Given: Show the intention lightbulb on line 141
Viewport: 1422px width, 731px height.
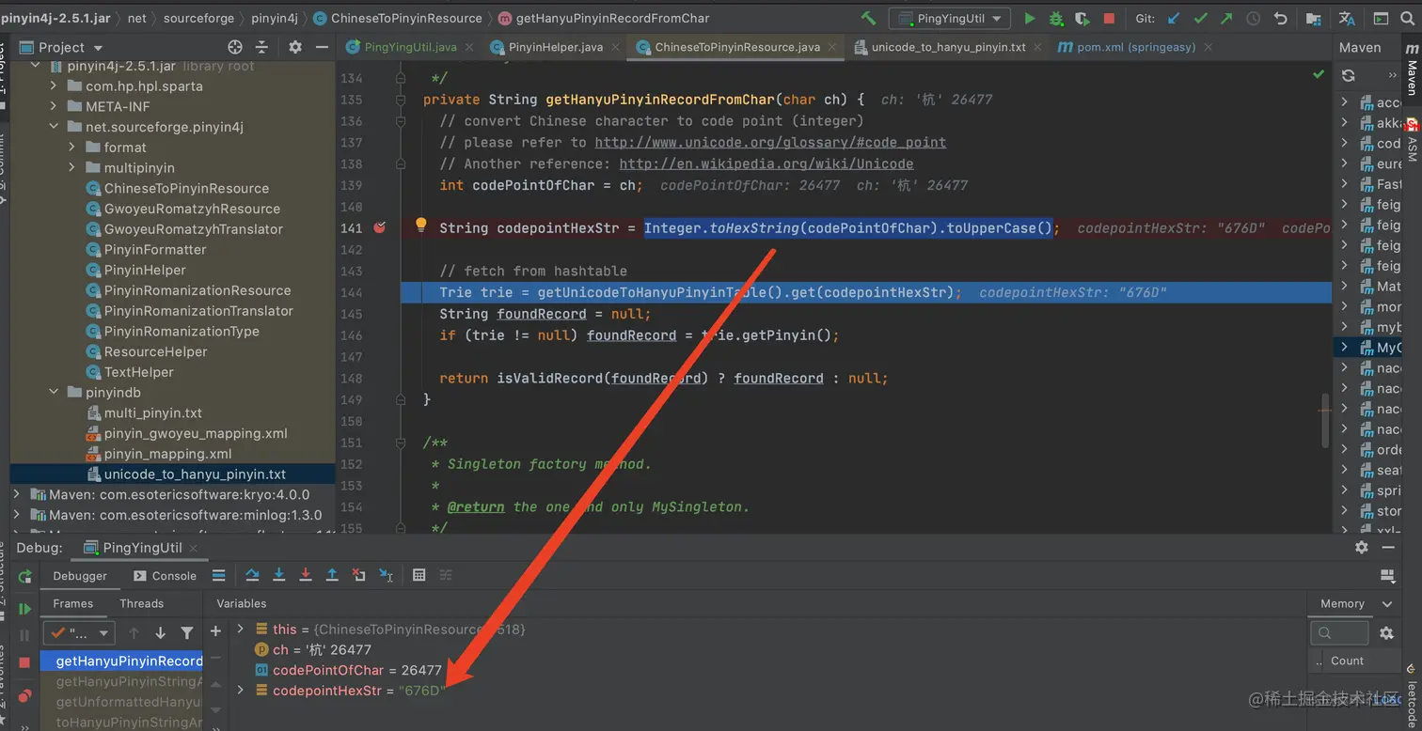Looking at the screenshot, I should click(421, 226).
